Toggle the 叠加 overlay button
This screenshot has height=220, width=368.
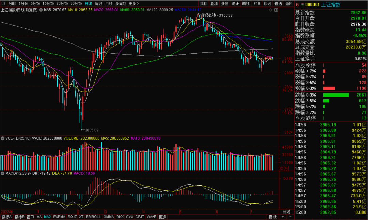click(214, 4)
